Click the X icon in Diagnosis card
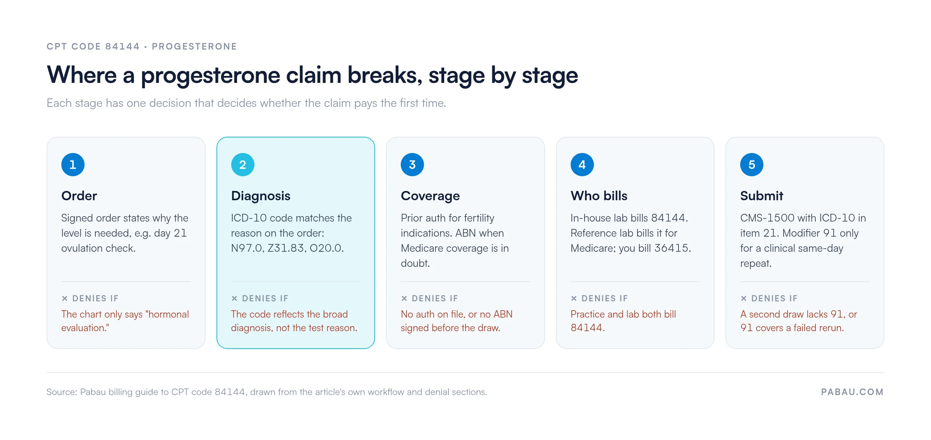The image size is (931, 440). pyautogui.click(x=234, y=298)
